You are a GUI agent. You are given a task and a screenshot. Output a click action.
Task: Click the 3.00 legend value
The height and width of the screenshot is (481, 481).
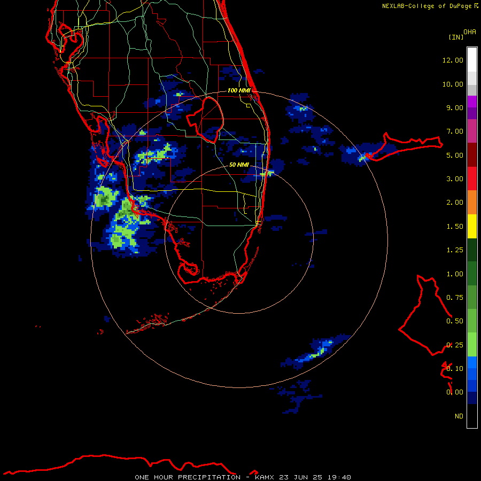[455, 179]
